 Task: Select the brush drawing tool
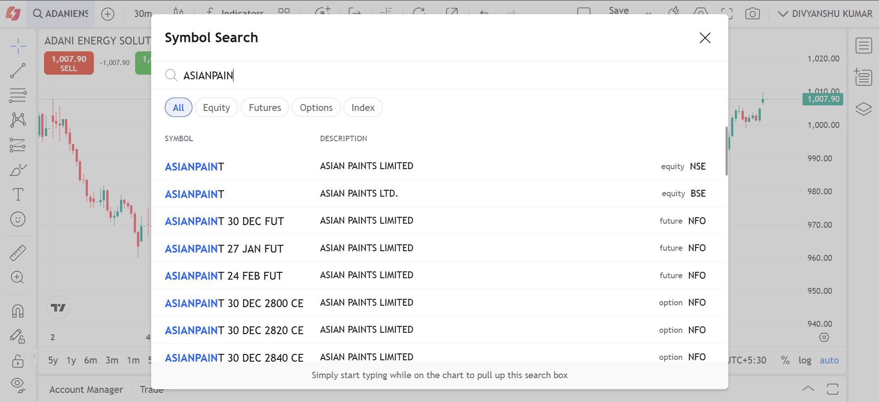coord(18,170)
